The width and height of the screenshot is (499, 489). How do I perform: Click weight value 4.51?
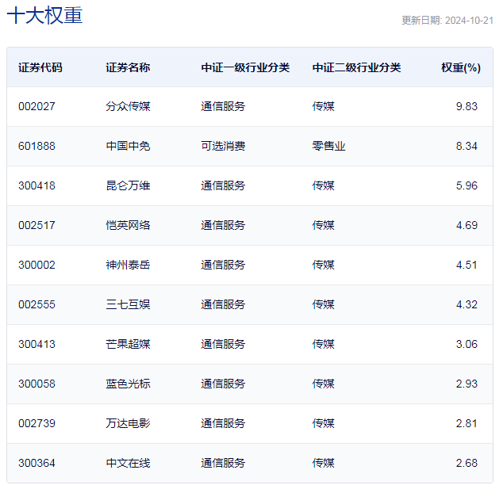coord(466,265)
